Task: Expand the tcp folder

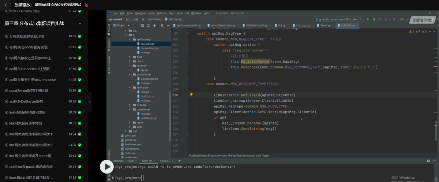Action: [x=126, y=31]
